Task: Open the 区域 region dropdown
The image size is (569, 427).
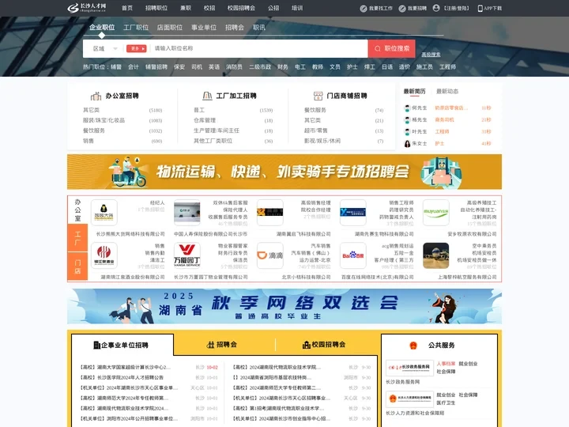Action: 104,49
